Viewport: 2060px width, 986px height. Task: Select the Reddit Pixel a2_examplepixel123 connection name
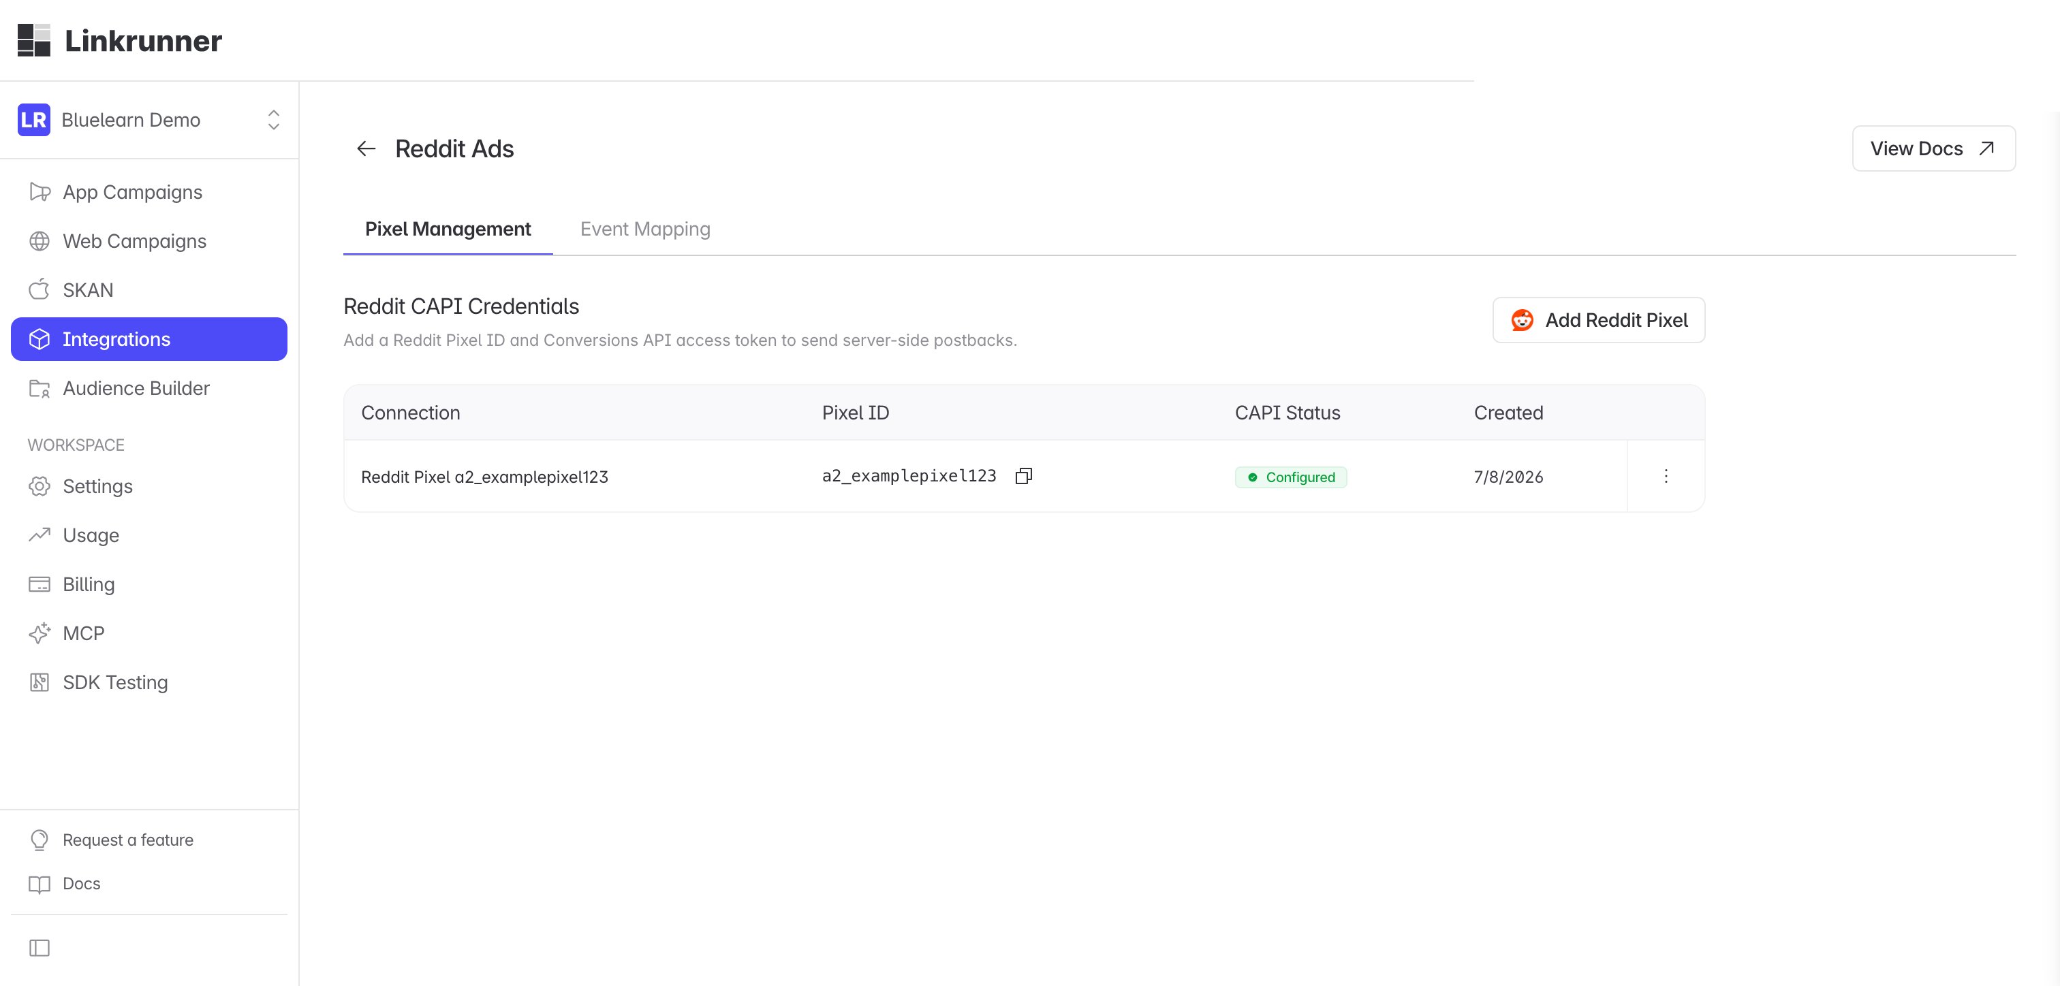pos(484,477)
